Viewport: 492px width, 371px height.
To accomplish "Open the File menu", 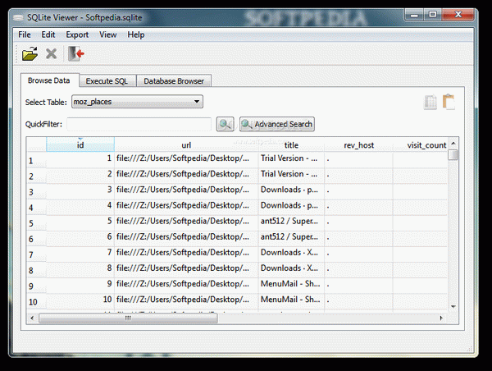I will [x=25, y=34].
